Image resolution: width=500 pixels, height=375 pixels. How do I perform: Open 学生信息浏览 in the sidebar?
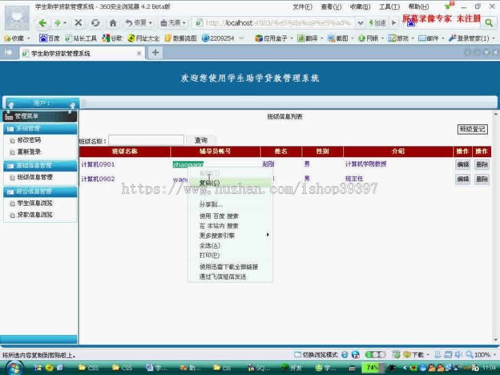pos(34,203)
